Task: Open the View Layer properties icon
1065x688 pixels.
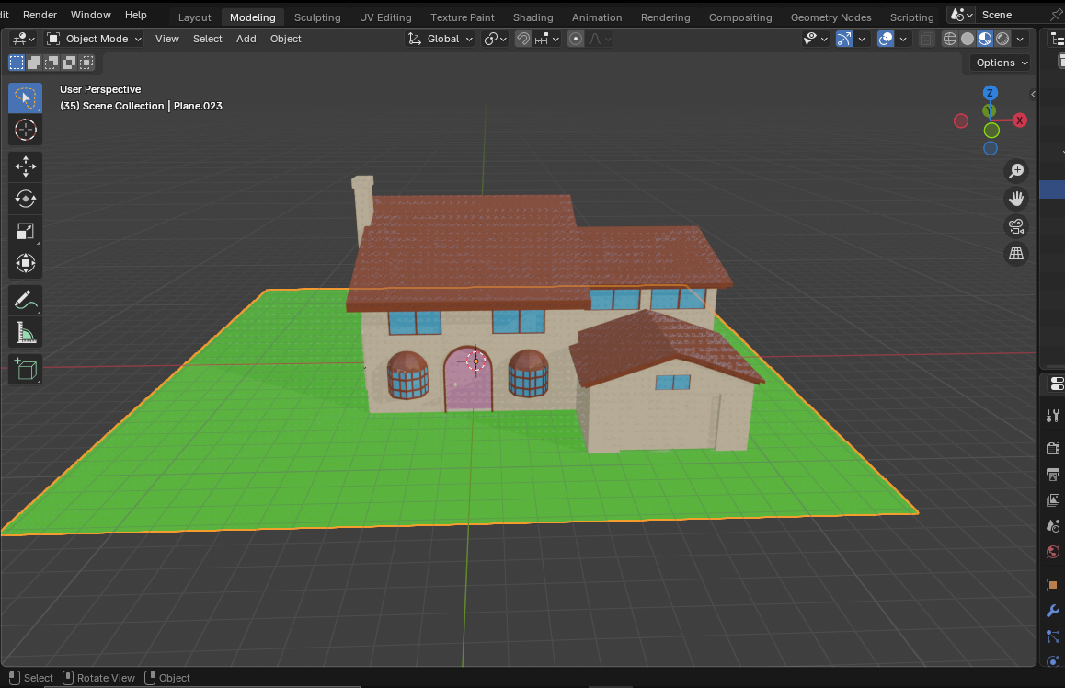Action: point(1053,500)
